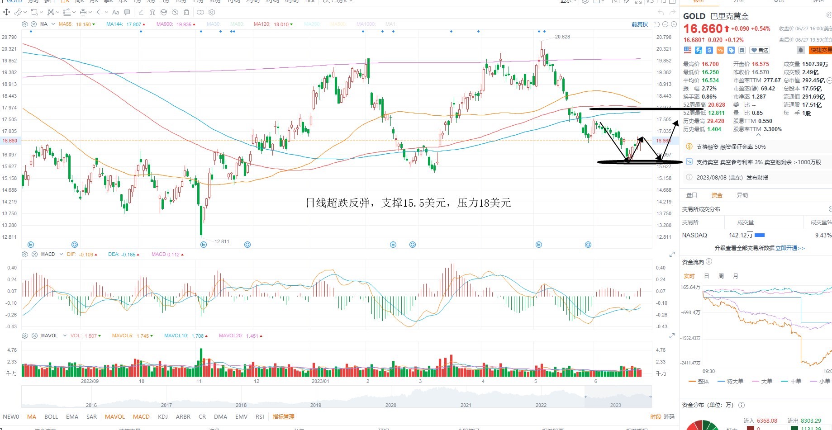Click the last E earnings marker on chart

coord(538,245)
